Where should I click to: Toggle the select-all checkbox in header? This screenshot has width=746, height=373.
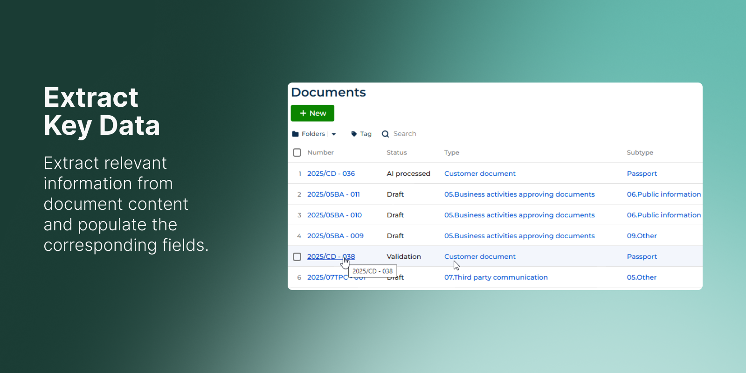297,152
